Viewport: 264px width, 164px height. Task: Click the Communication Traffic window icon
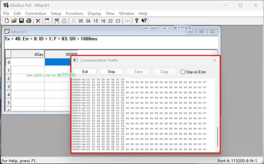(75, 60)
